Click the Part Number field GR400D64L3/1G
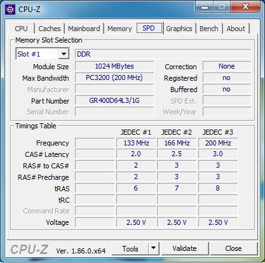The image size is (265, 263). pos(114,100)
